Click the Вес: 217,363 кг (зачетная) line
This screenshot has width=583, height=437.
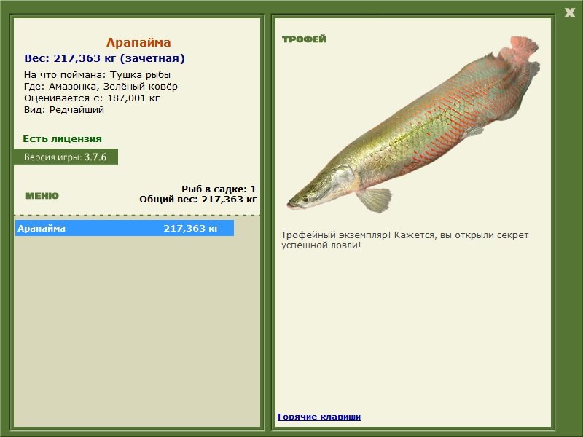point(104,58)
